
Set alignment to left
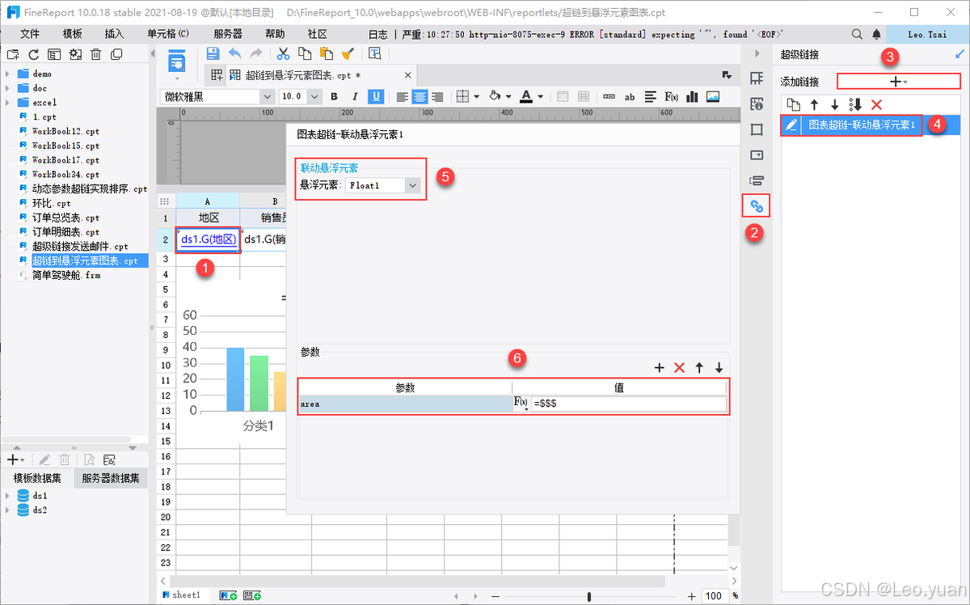click(x=403, y=96)
